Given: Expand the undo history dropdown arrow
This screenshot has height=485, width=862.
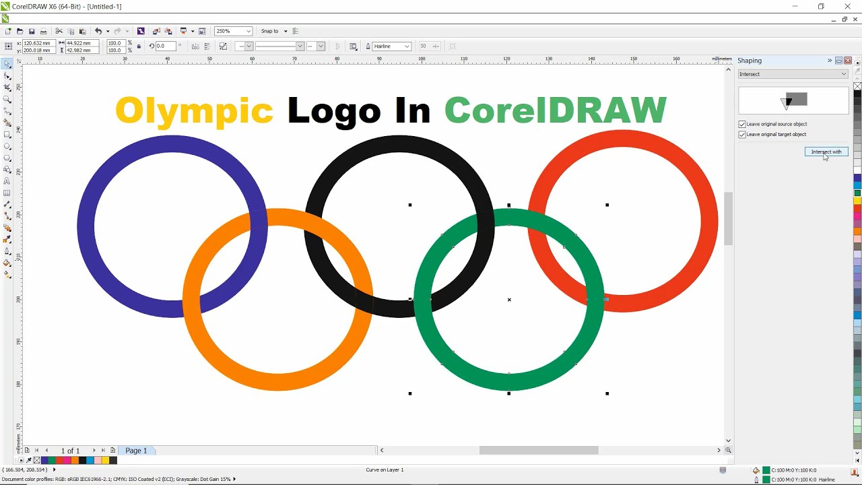Looking at the screenshot, I should (108, 31).
